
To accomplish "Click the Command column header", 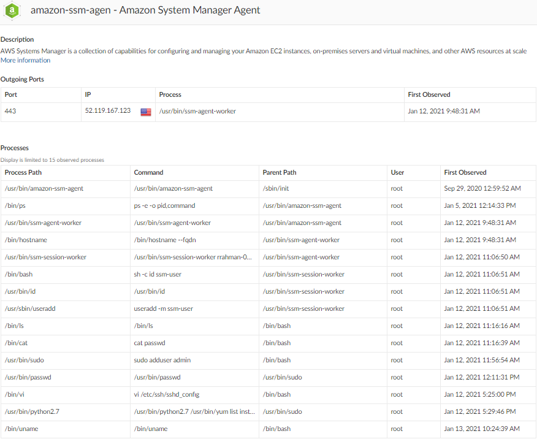I will [148, 172].
